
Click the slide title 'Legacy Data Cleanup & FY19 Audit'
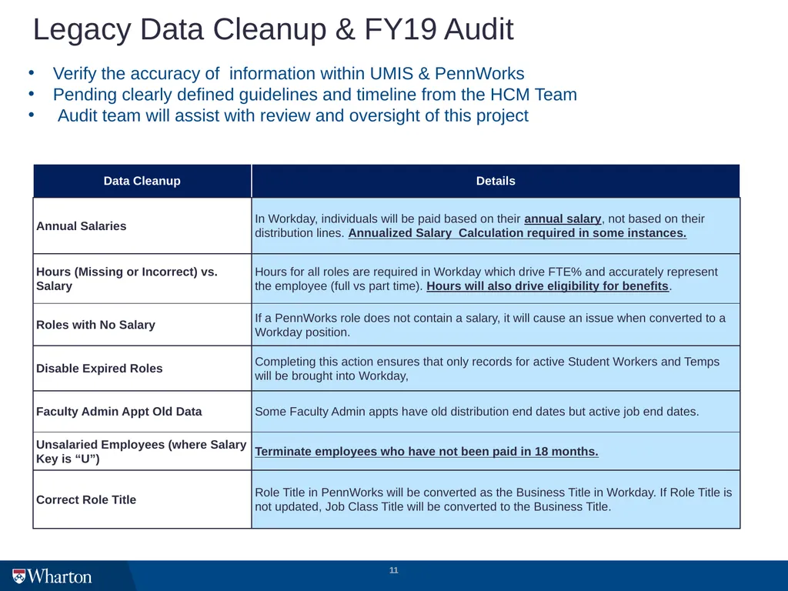tap(273, 29)
